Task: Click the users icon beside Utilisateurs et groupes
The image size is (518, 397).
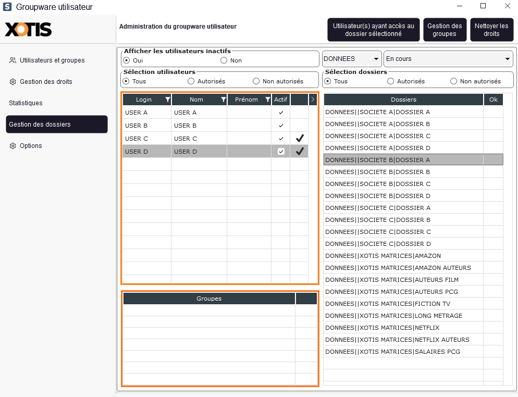Action: [x=13, y=60]
